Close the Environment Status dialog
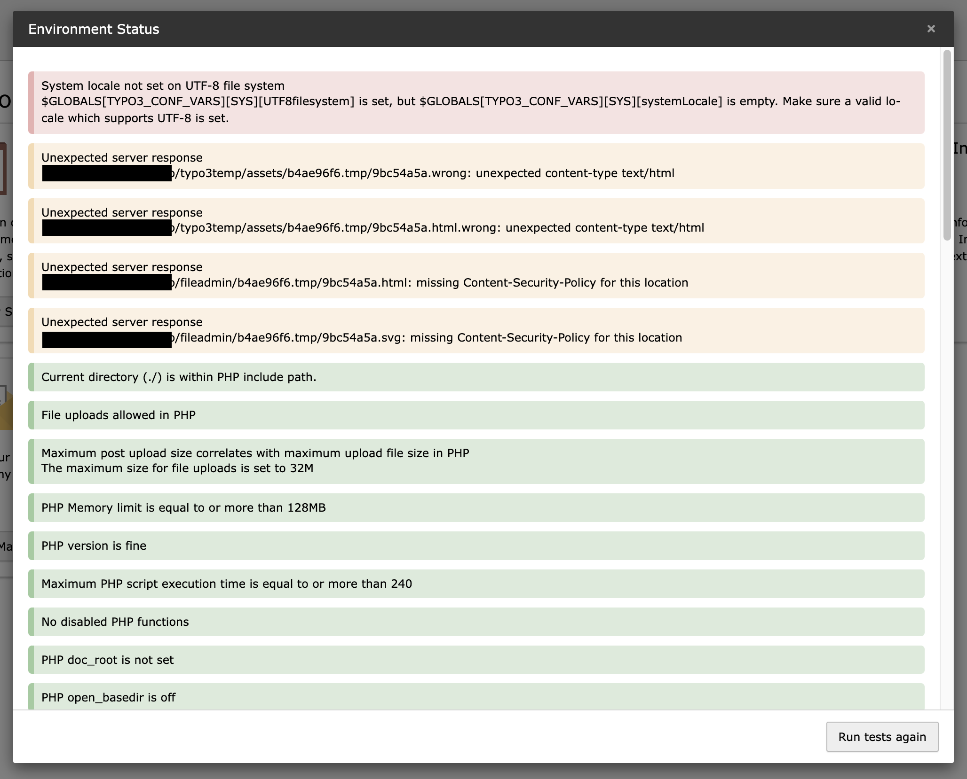Image resolution: width=967 pixels, height=779 pixels. click(x=931, y=29)
